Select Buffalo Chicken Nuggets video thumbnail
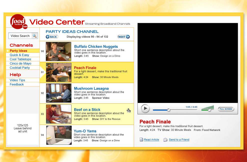Image resolution: width=247 pixels, height=162 pixels. point(58,51)
